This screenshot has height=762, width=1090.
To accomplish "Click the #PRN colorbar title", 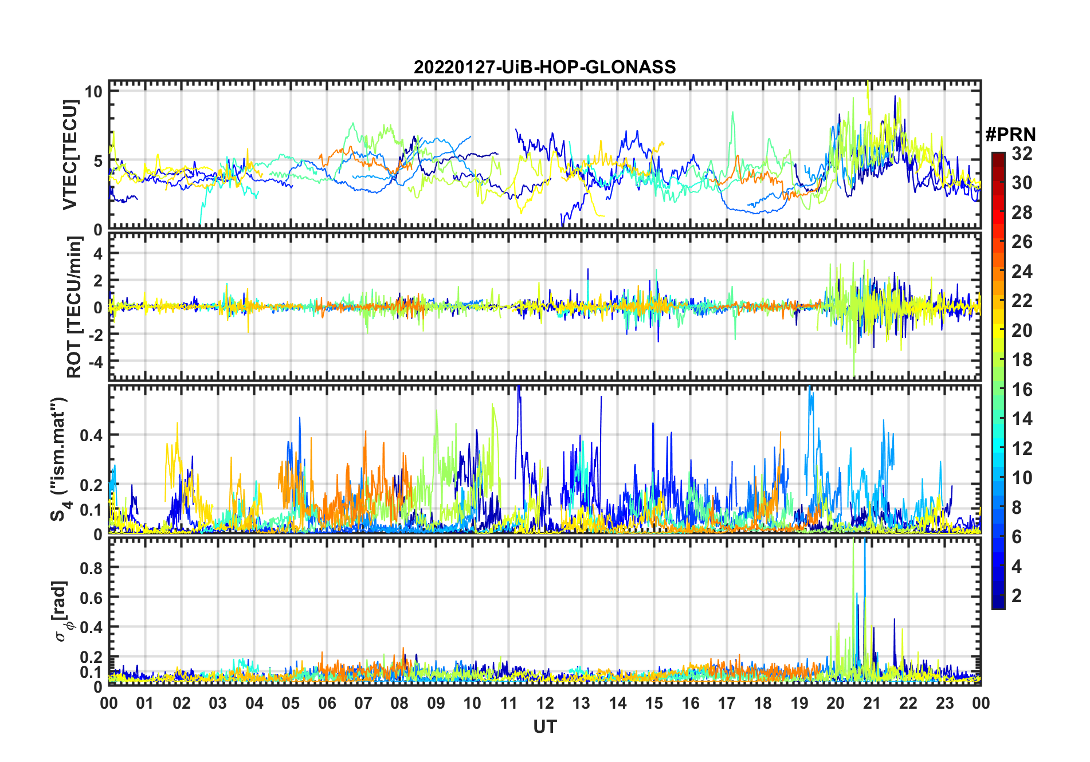I will pos(1010,135).
